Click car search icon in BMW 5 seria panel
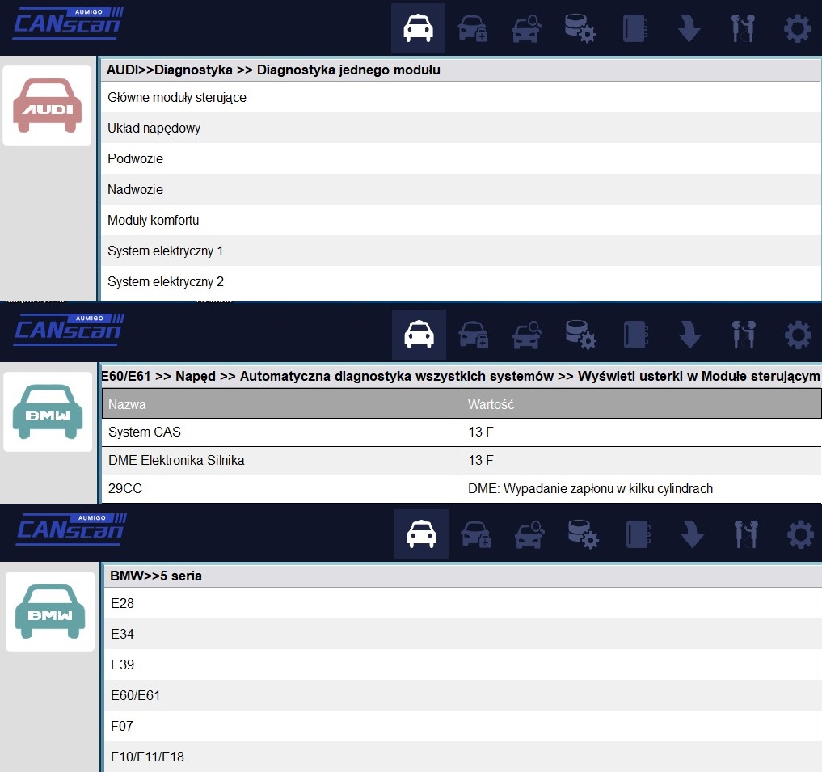The image size is (822, 772). point(529,534)
